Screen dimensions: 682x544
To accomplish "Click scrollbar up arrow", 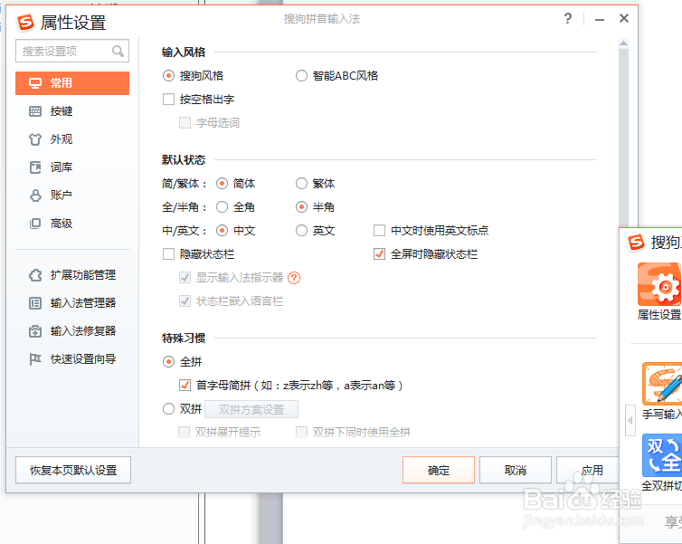I will (623, 43).
